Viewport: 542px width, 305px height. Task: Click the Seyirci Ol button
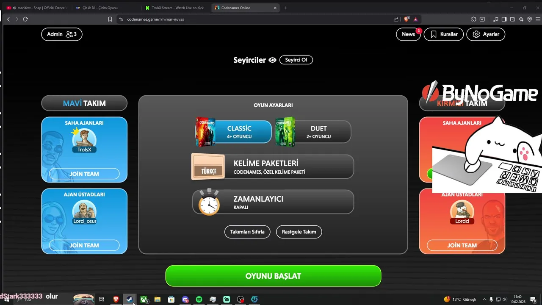pyautogui.click(x=296, y=60)
